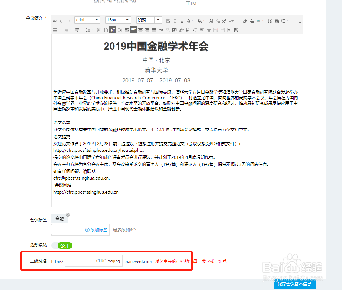The height and width of the screenshot is (290, 342).
Task: Toggle underline formatting
Action: click(182, 21)
